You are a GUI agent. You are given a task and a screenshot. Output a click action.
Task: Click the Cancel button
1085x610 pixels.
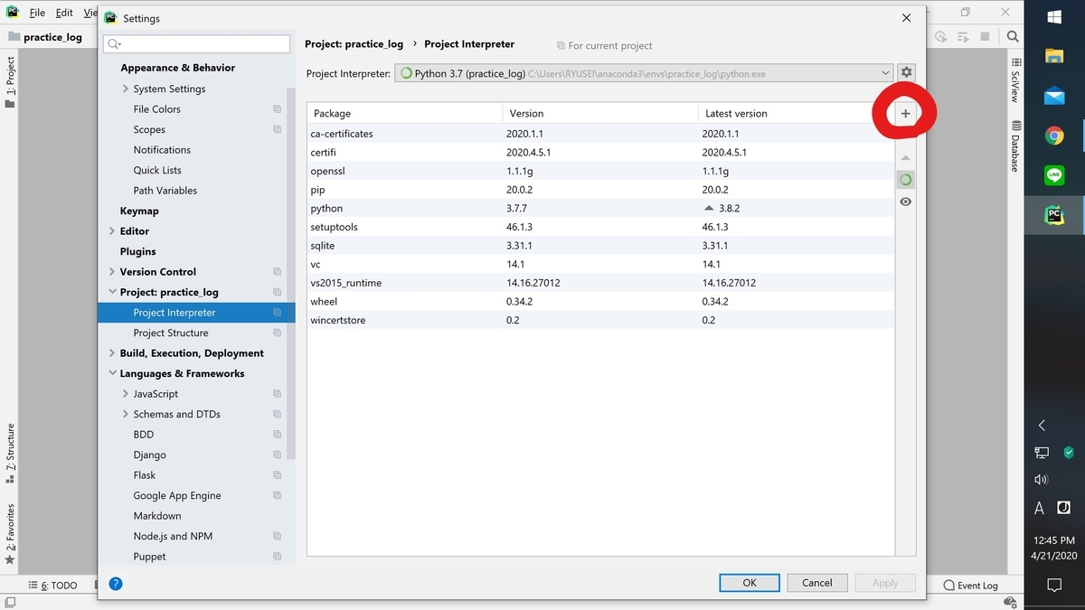817,583
